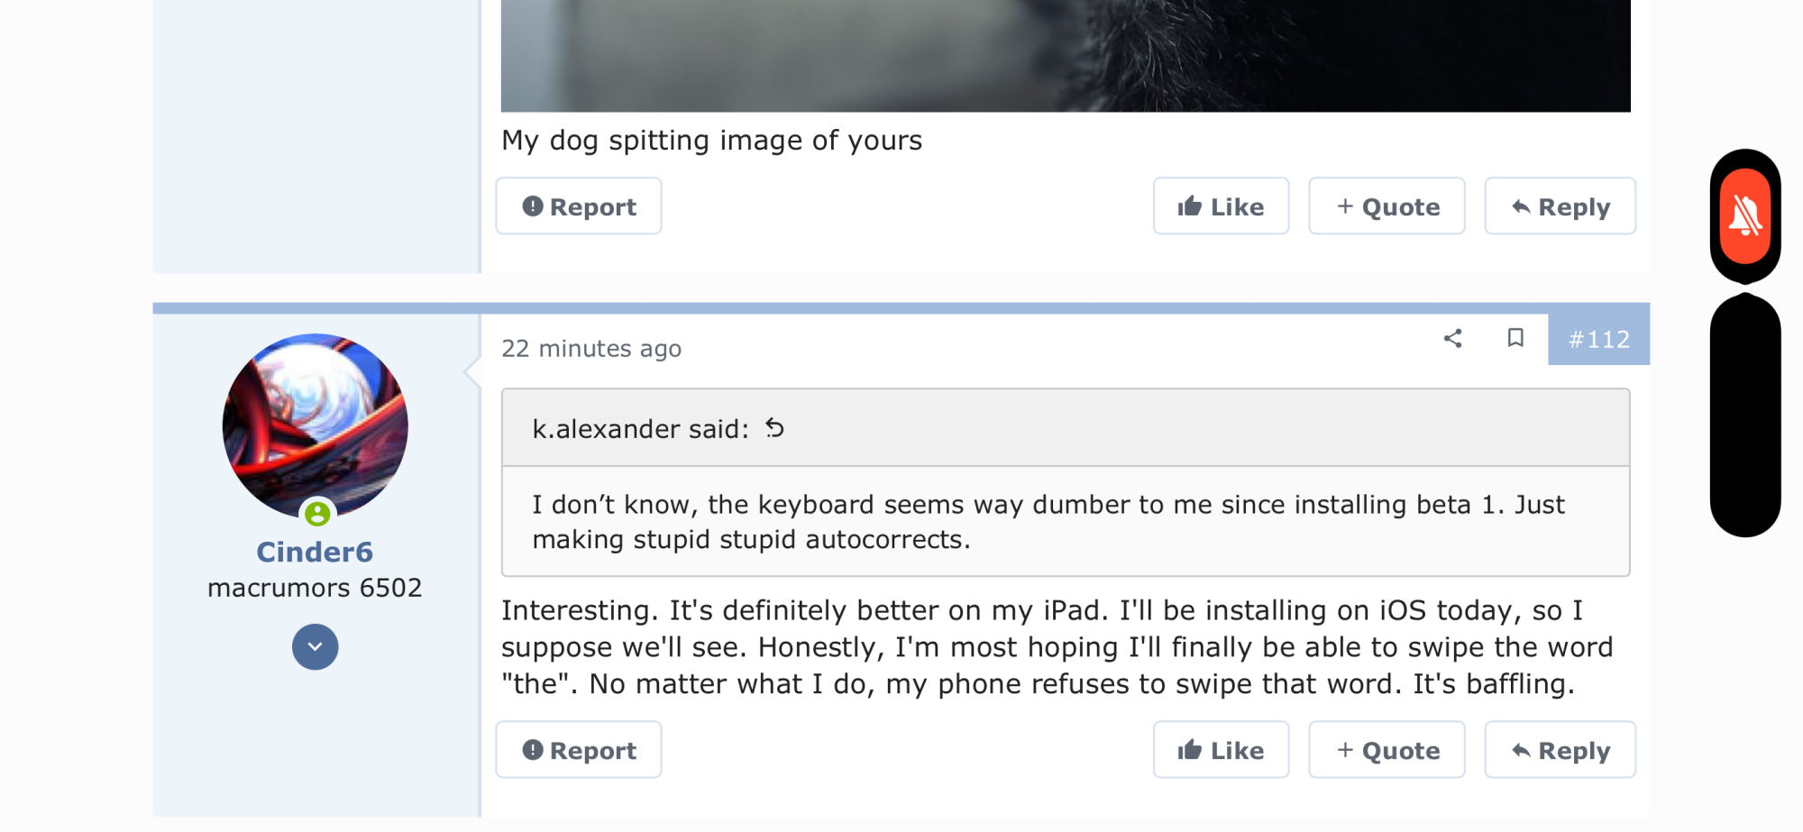Report Cinder6's post
This screenshot has width=1803, height=832.
point(579,750)
